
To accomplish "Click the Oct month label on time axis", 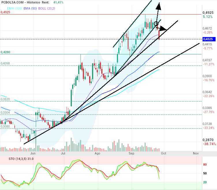I will tap(164, 153).
